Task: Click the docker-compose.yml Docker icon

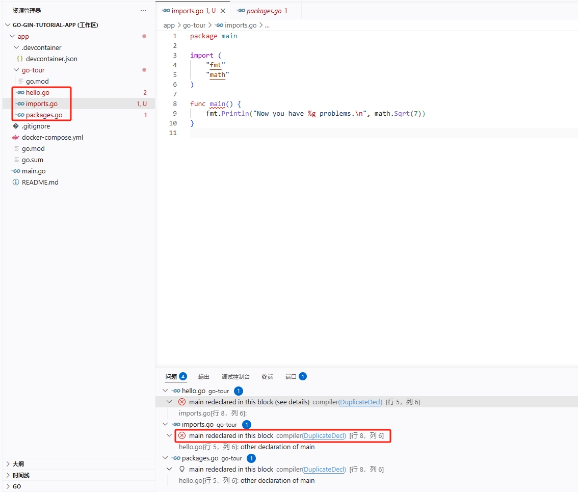Action: tap(16, 137)
